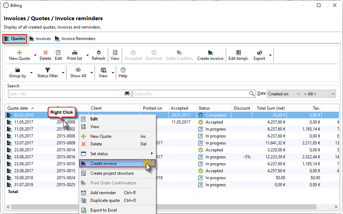Click the Refresh toolbar icon
Image resolution: width=343 pixels, height=214 pixels.
(x=98, y=53)
